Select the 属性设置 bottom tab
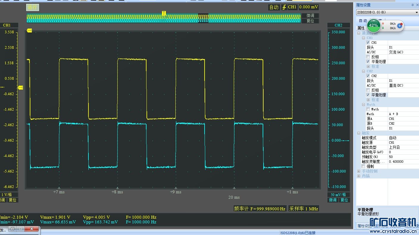Viewport: 419px width, 235px height. (x=363, y=226)
